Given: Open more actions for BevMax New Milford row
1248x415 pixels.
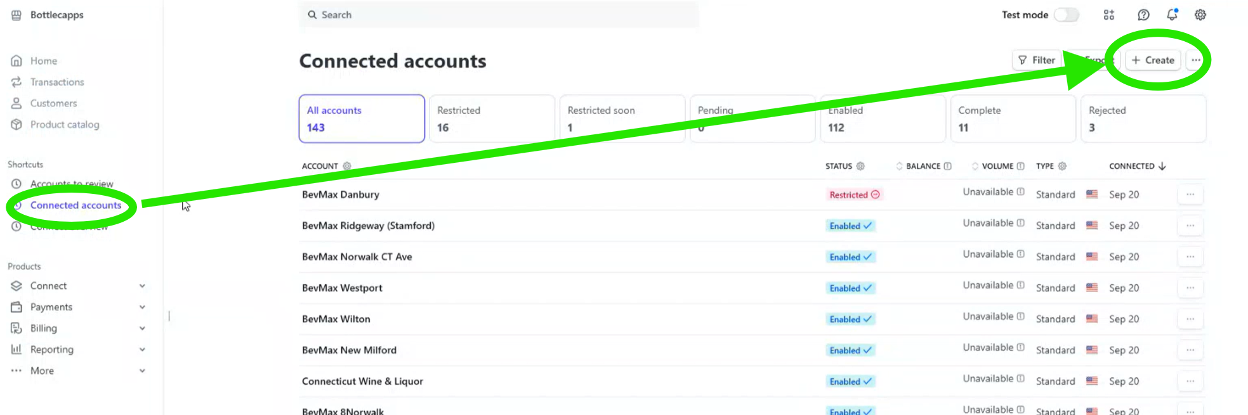Looking at the screenshot, I should click(1190, 350).
